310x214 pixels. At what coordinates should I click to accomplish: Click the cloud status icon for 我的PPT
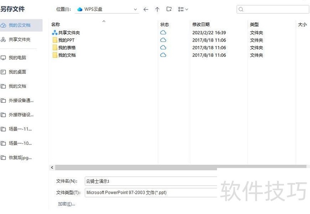pyautogui.click(x=163, y=40)
